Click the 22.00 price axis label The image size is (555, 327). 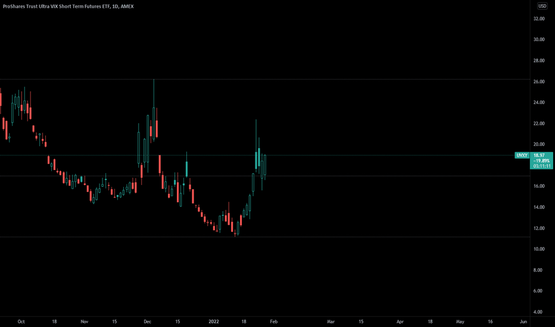pos(539,124)
